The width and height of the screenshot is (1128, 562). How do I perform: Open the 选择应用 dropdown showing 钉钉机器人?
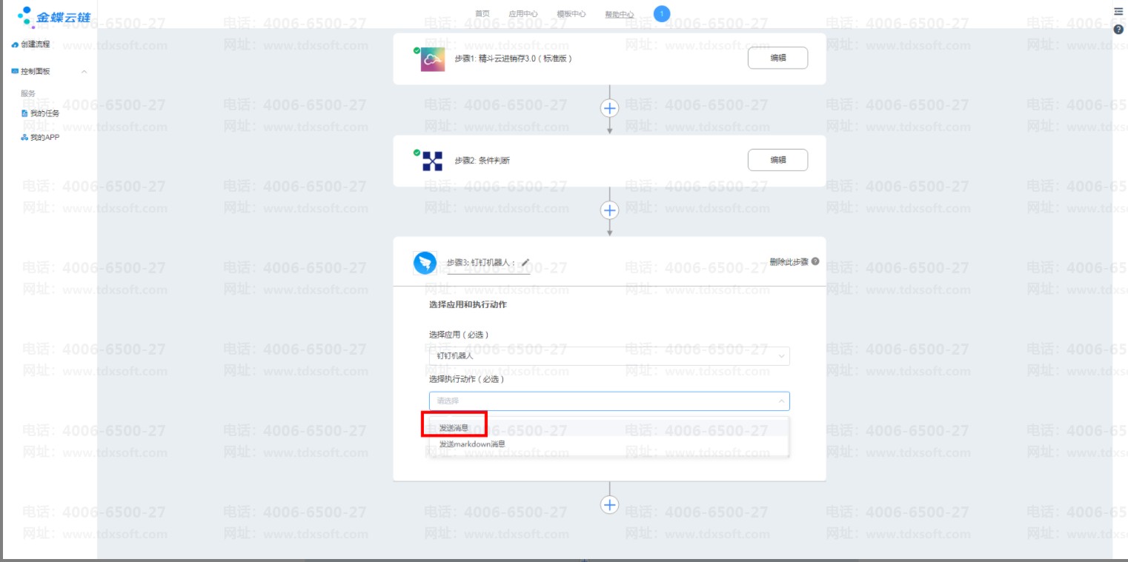pyautogui.click(x=609, y=356)
